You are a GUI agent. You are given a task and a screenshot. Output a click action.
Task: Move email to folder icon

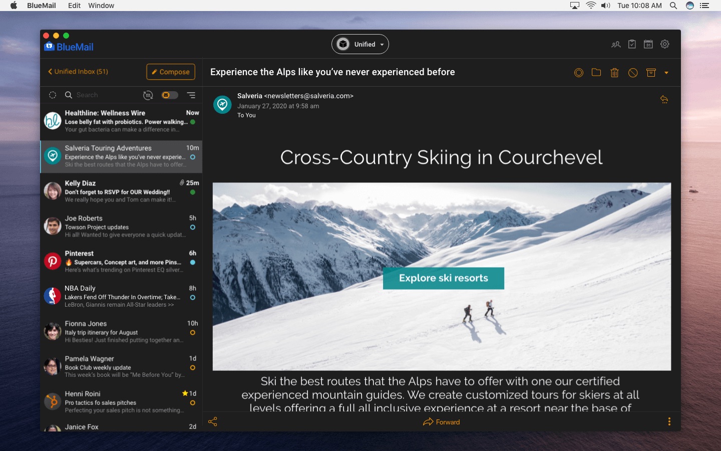coord(596,72)
